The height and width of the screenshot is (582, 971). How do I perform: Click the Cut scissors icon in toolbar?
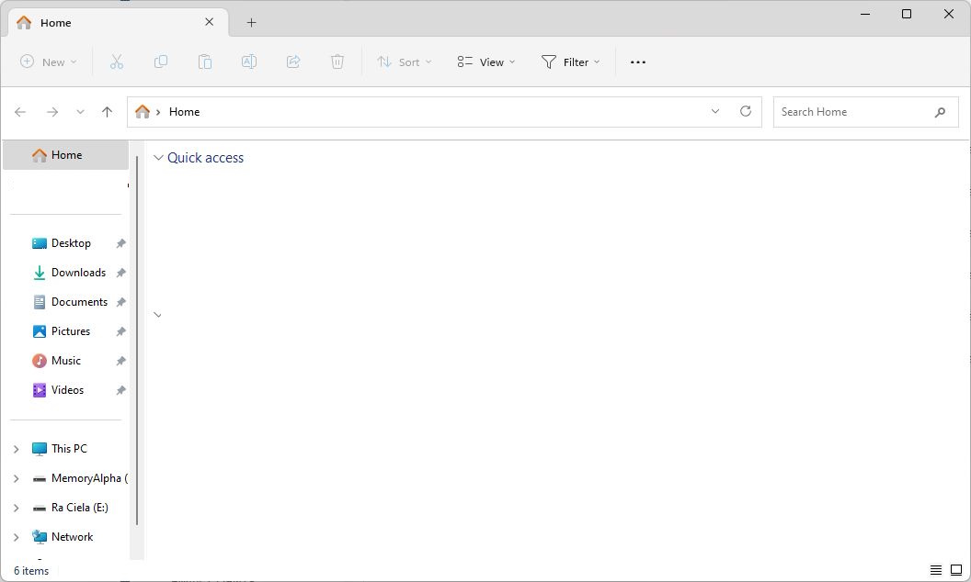[117, 62]
